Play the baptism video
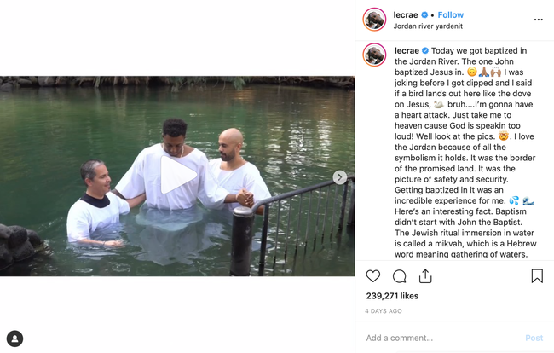Image resolution: width=554 pixels, height=353 pixels. click(x=178, y=175)
